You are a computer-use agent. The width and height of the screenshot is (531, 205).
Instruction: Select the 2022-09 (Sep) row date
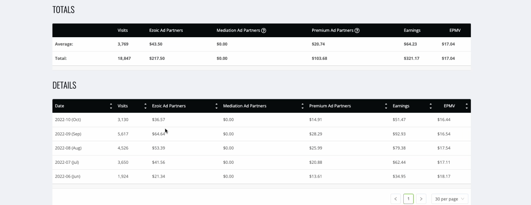pyautogui.click(x=68, y=134)
